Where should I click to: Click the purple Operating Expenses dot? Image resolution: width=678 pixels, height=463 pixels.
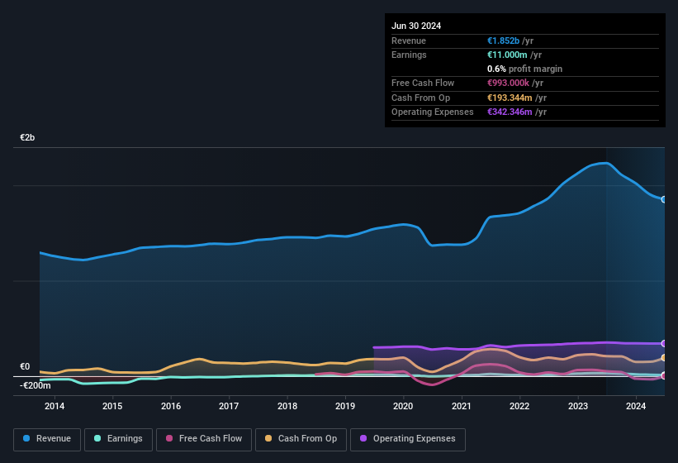(363, 439)
